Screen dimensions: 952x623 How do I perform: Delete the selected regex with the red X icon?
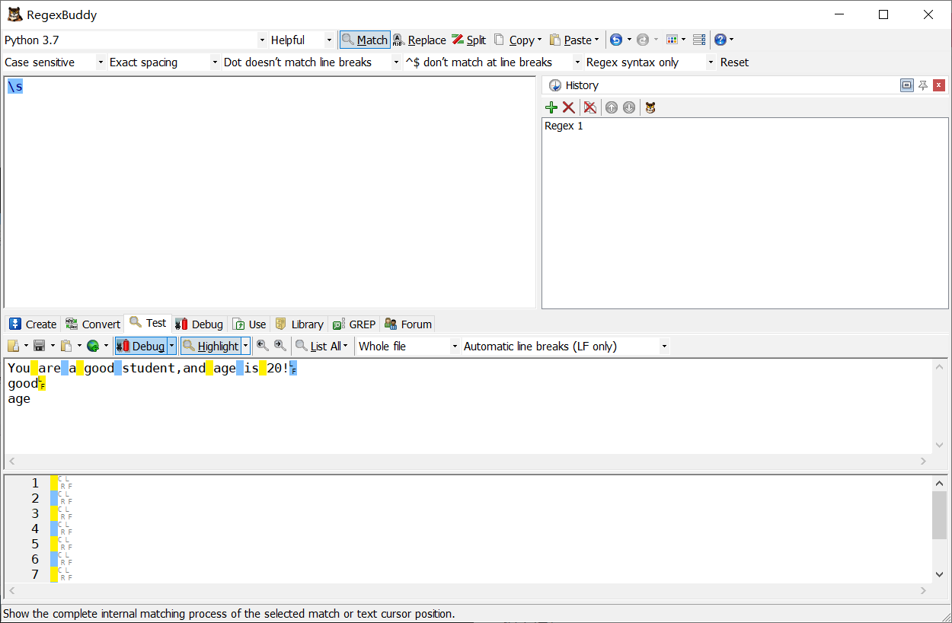(x=569, y=107)
